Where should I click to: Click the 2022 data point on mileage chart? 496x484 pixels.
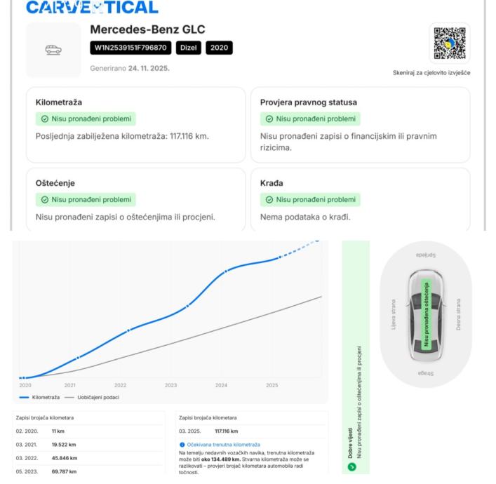tap(128, 330)
